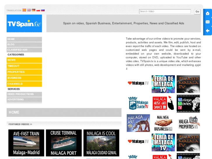Open the first Feria de Malaga TV logo
The image size is (212, 159).
click(163, 84)
